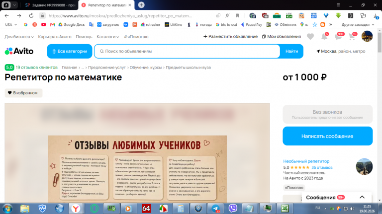Open the tab counter dropdown arrow
Viewport: 382px width, 214px height.
point(14,5)
